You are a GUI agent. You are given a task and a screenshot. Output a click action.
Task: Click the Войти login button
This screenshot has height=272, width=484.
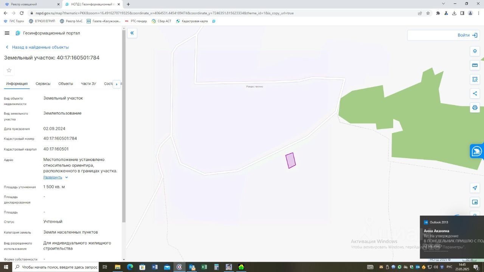click(x=467, y=35)
